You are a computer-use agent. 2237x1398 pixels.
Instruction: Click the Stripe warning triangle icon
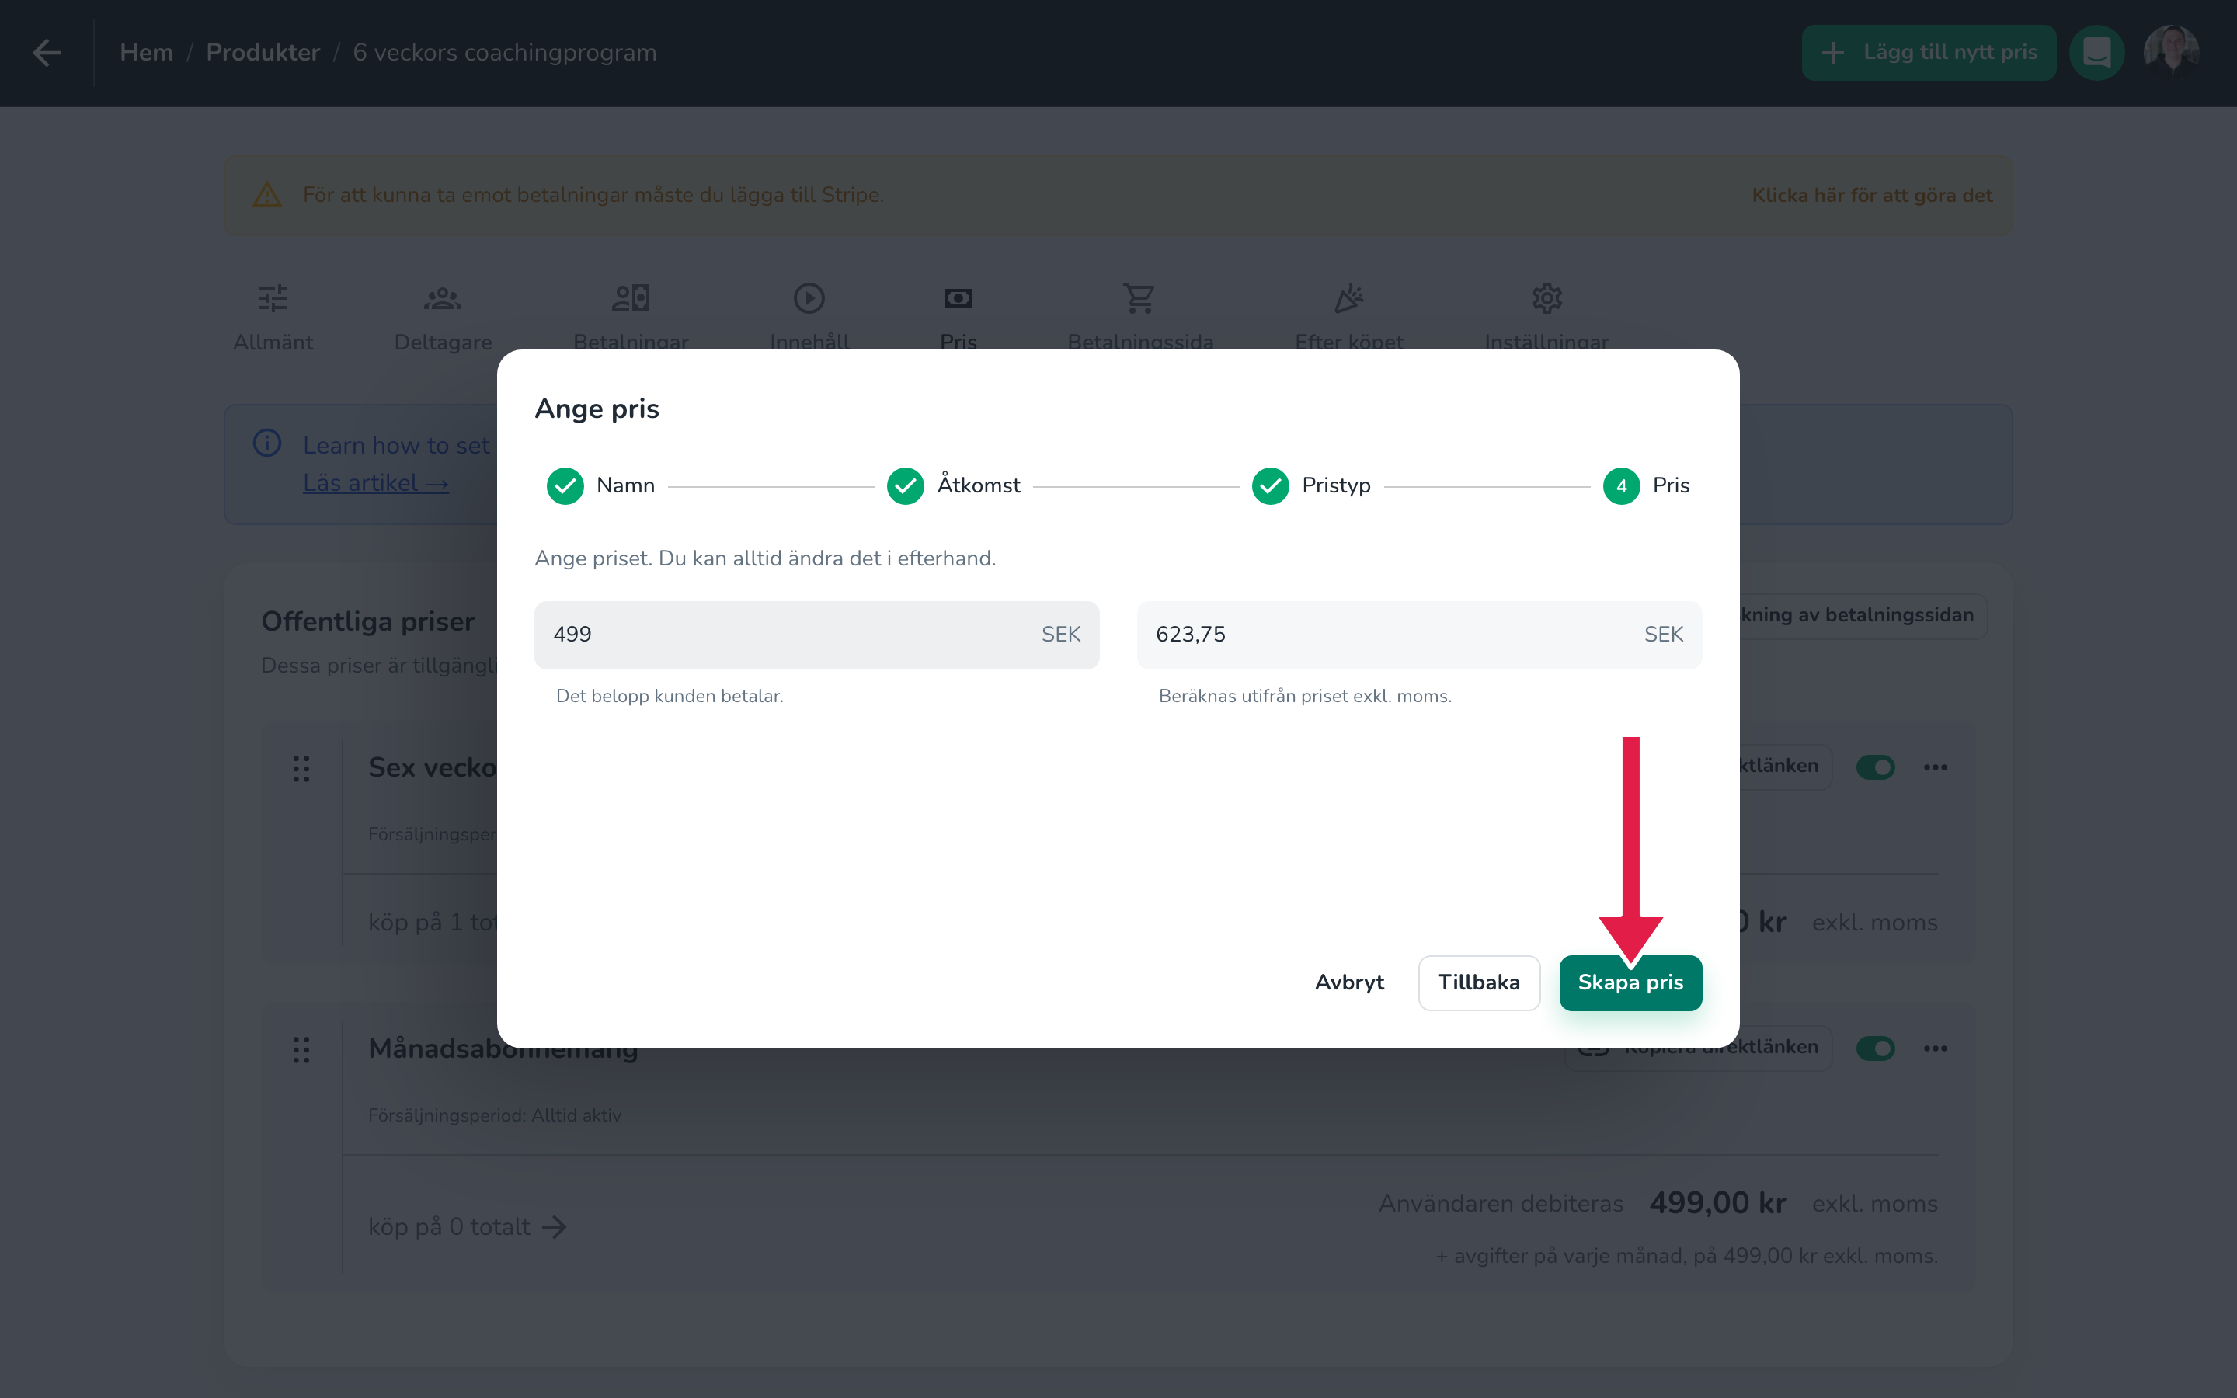267,195
